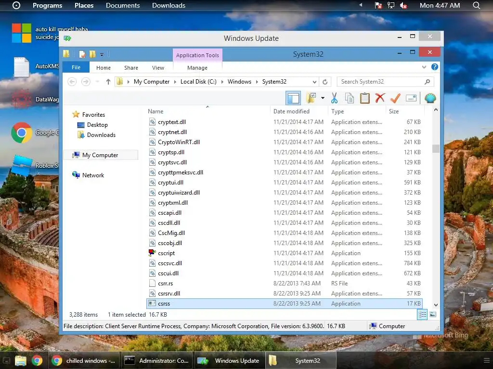The width and height of the screenshot is (493, 369).
Task: Open the View ribbon tab
Action: (x=158, y=68)
